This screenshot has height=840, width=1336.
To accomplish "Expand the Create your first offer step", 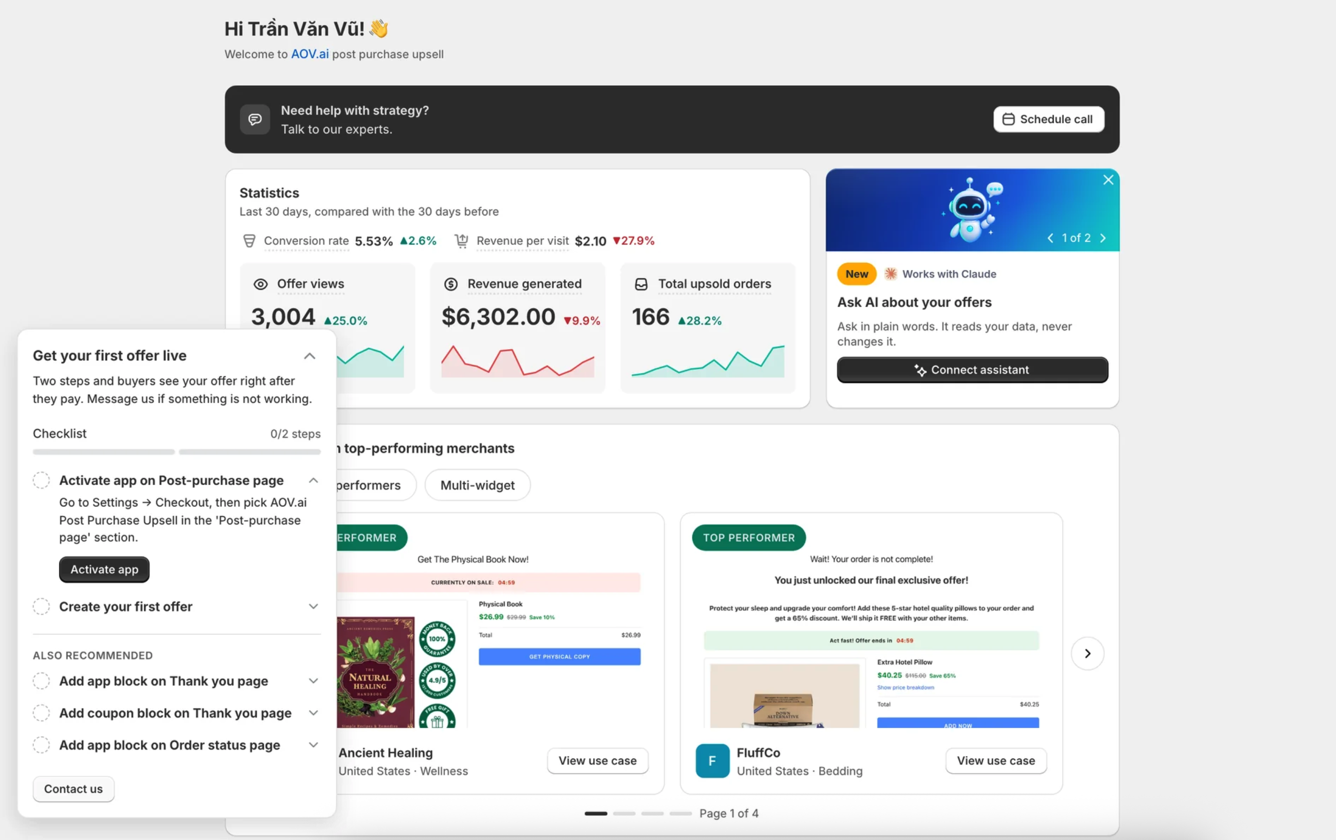I will coord(313,606).
